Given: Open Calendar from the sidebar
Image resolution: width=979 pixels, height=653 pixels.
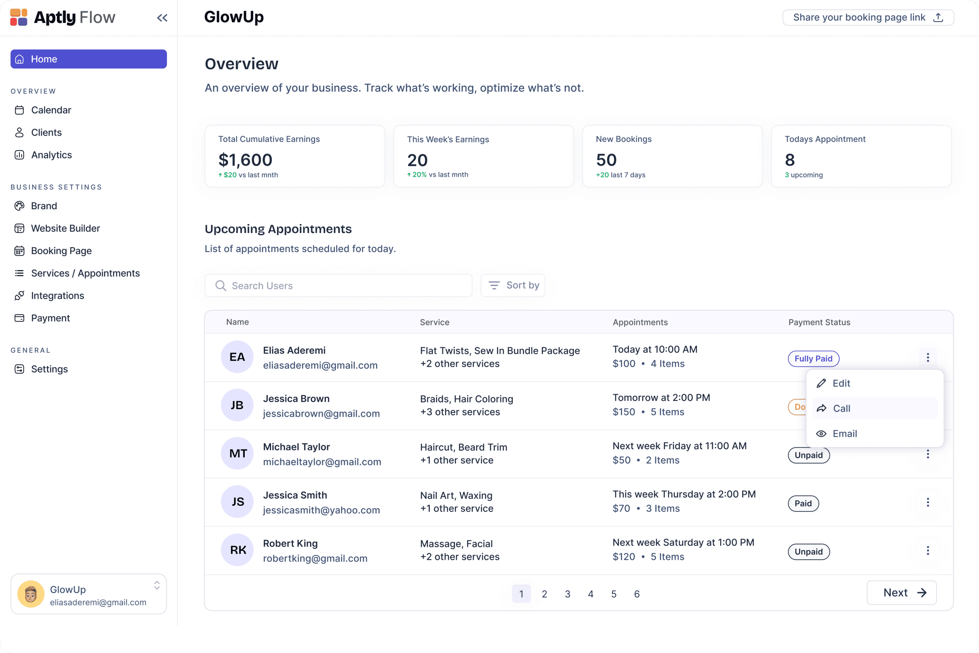Looking at the screenshot, I should coord(51,110).
